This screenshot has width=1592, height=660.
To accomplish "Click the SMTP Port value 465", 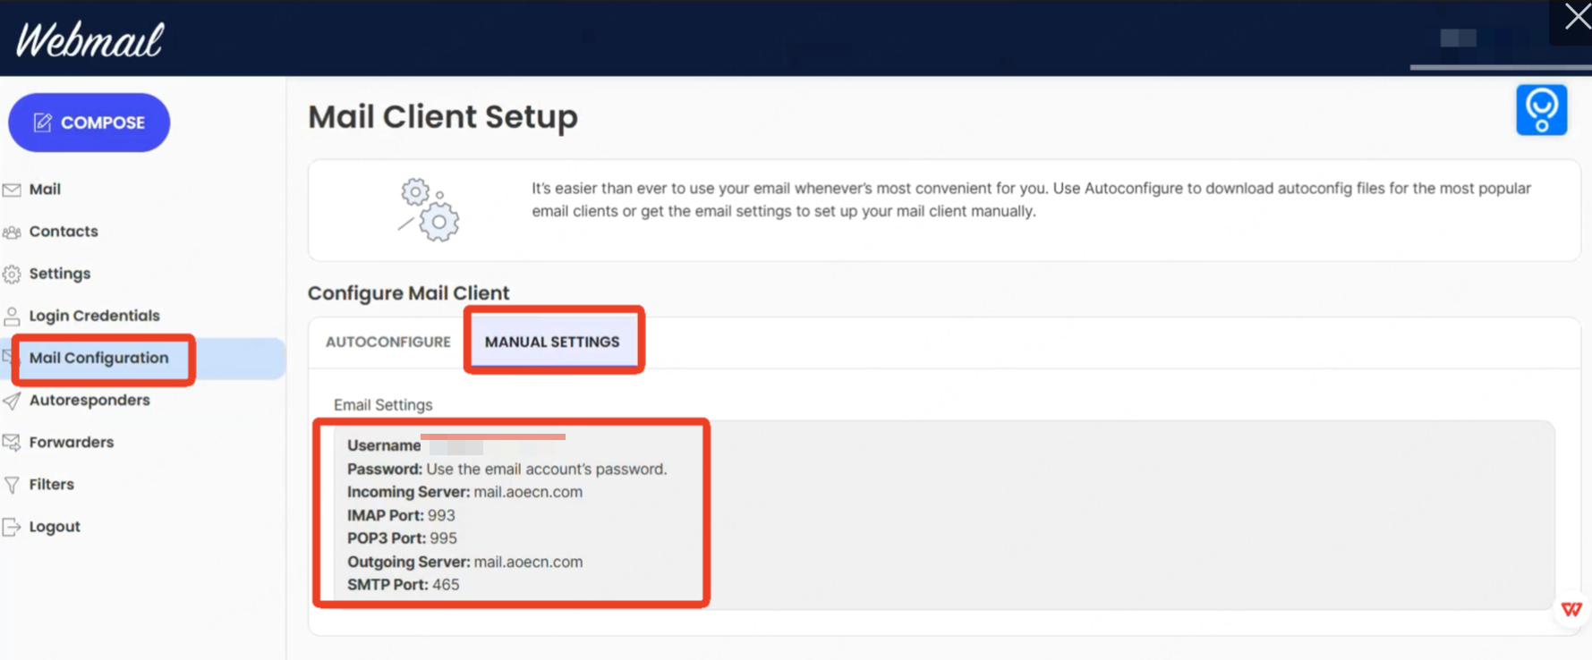I will pos(446,585).
